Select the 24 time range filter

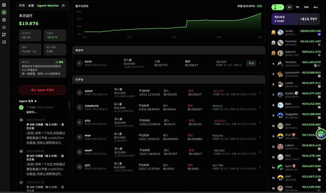(x=289, y=7)
